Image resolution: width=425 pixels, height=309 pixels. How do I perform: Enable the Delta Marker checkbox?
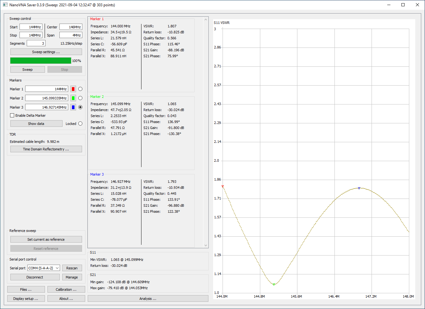(x=12, y=115)
